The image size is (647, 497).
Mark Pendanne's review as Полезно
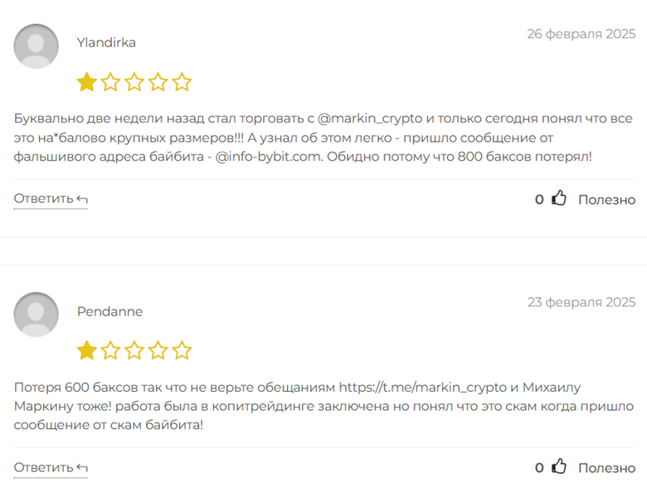coord(606,468)
